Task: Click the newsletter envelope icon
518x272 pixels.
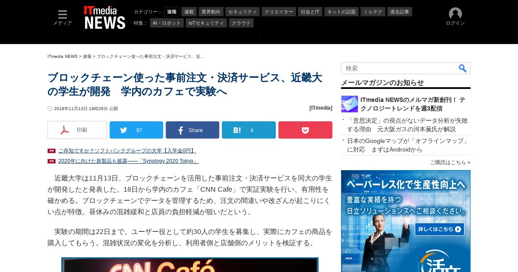Action: point(350,104)
